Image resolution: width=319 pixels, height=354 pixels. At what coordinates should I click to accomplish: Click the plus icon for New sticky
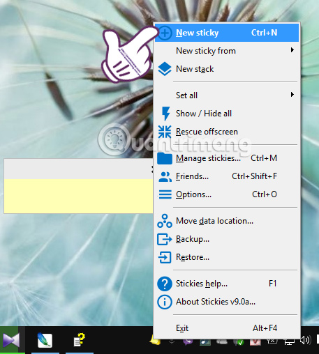(x=165, y=33)
